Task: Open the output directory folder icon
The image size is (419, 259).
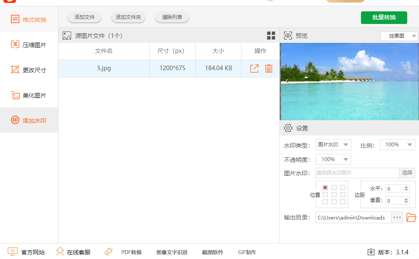Action: coord(411,217)
